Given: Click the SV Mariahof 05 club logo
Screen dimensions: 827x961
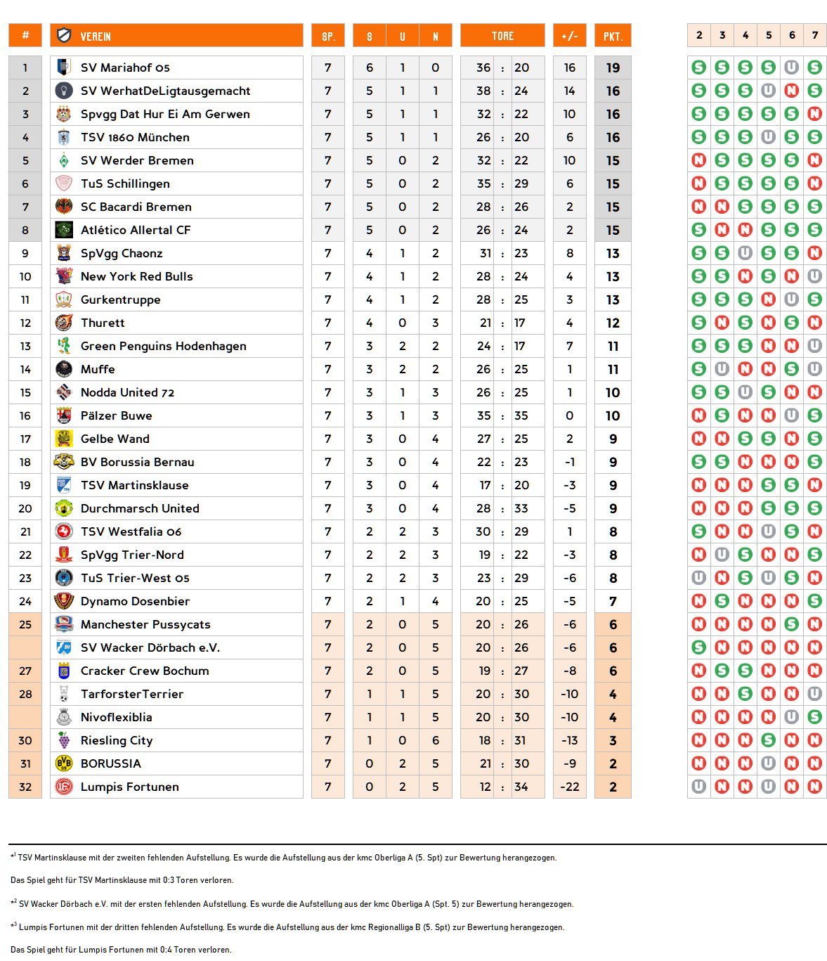Looking at the screenshot, I should [64, 67].
